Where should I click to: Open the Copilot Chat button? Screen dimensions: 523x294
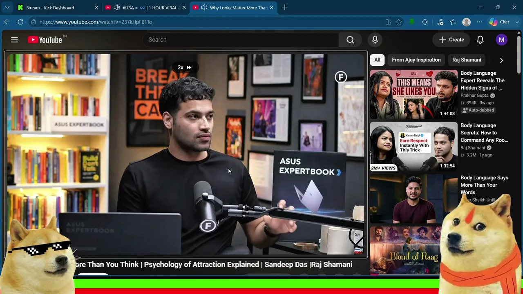(500, 22)
